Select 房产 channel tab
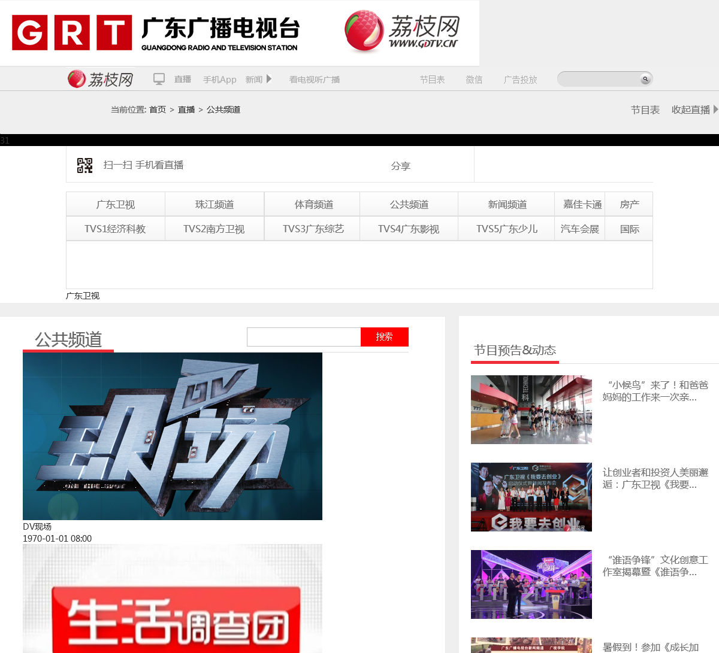This screenshot has height=653, width=719. tap(629, 204)
